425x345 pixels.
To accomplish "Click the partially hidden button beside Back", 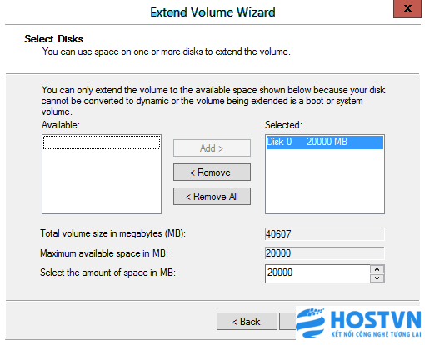I will [287, 322].
